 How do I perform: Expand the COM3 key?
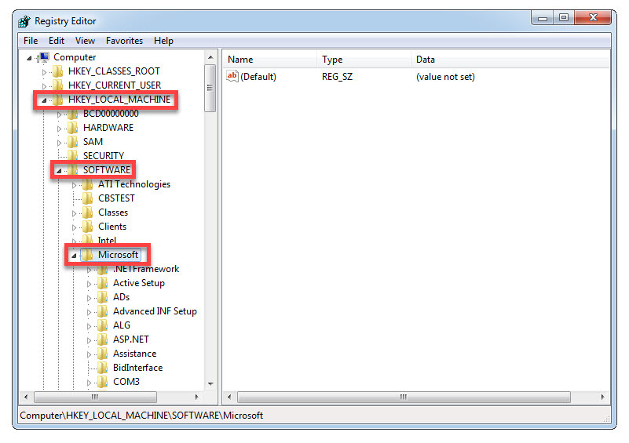pos(89,383)
